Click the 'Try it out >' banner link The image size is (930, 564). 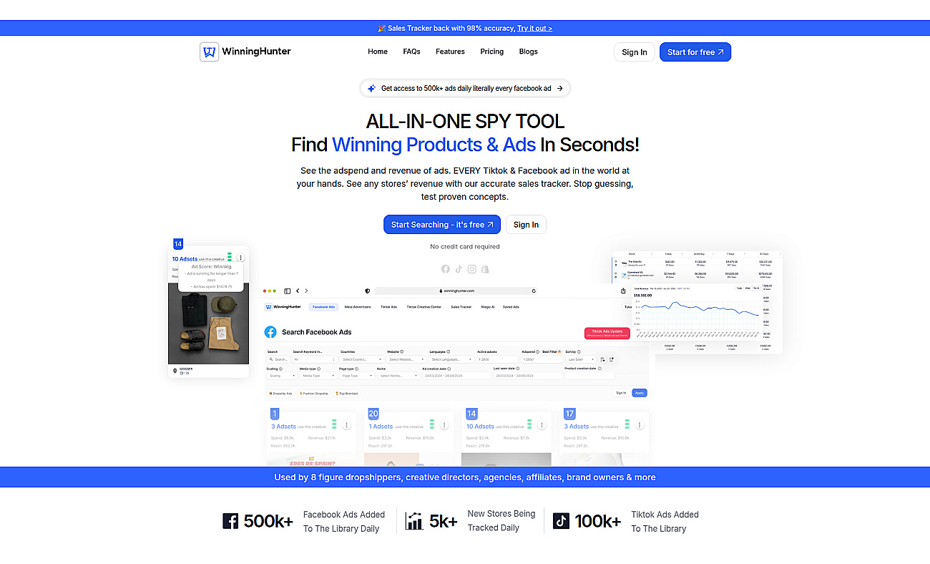tap(535, 29)
